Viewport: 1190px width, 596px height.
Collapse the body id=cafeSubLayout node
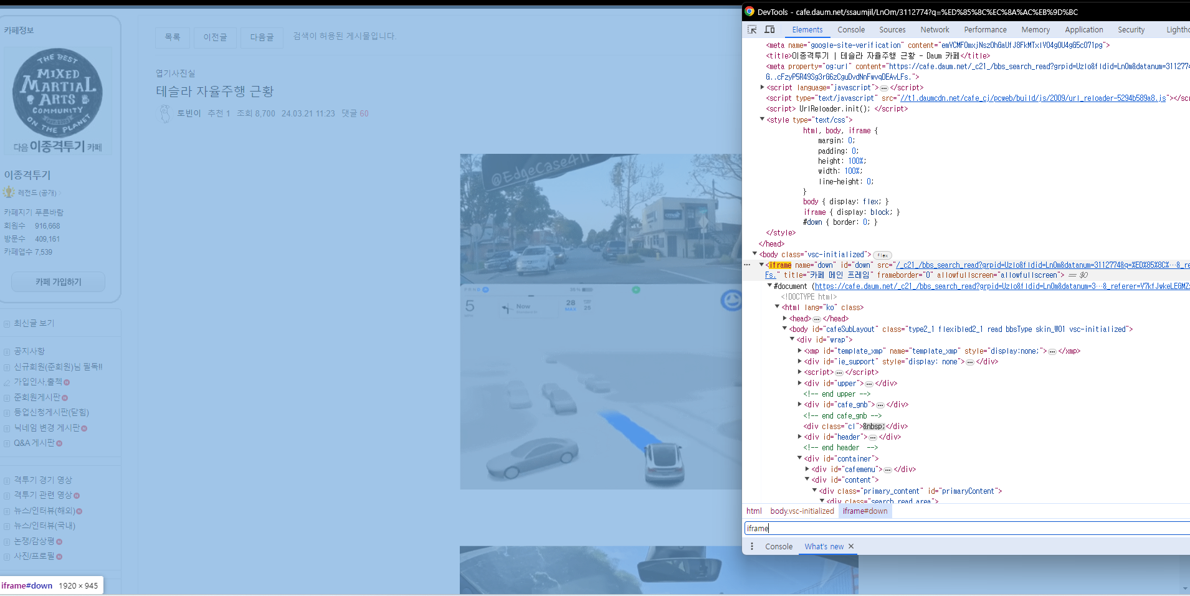coord(784,328)
